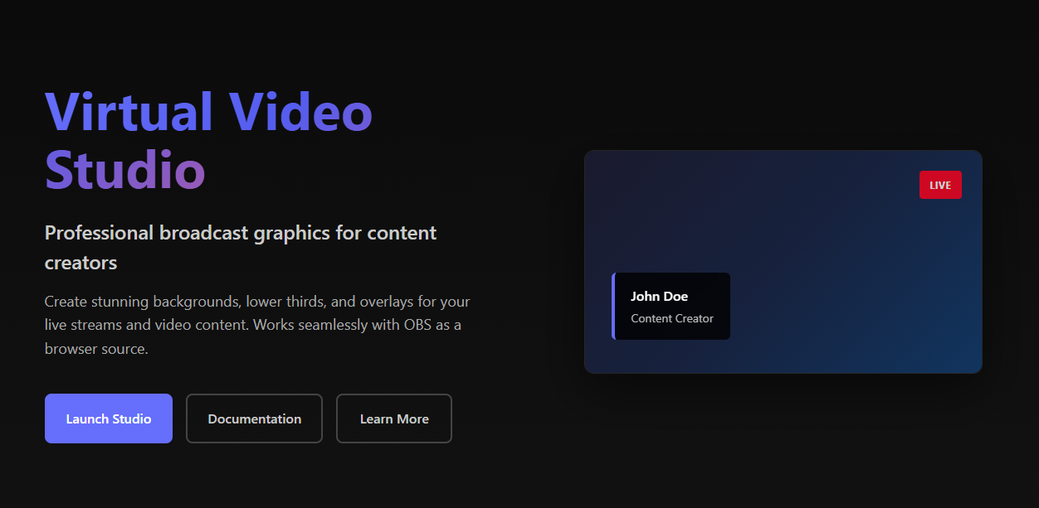The height and width of the screenshot is (508, 1039).
Task: Click the purple accent bar on lower third
Action: (x=613, y=307)
